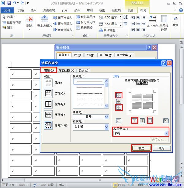
Task: Select Custom border setting
Action: click(48, 125)
